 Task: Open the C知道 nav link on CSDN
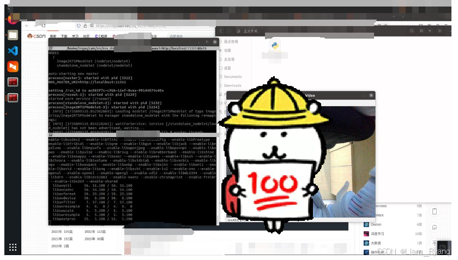click(101, 36)
